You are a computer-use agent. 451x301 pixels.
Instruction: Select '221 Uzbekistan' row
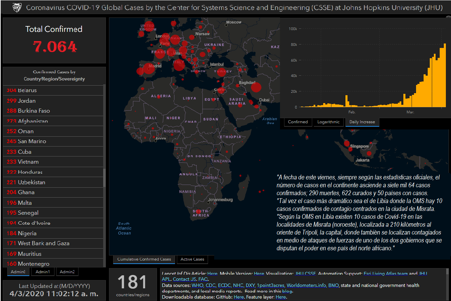coord(53,182)
